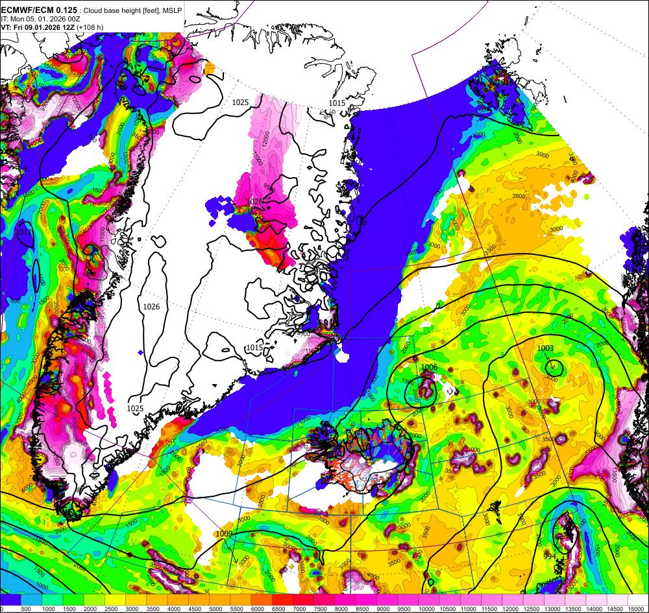Click the 994 low pressure label
Image resolution: width=649 pixels, height=613 pixels.
[x=550, y=556]
